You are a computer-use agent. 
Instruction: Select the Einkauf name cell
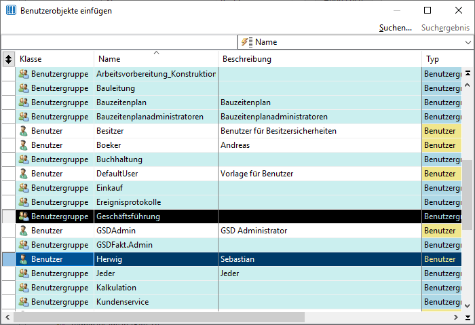[x=156, y=188]
